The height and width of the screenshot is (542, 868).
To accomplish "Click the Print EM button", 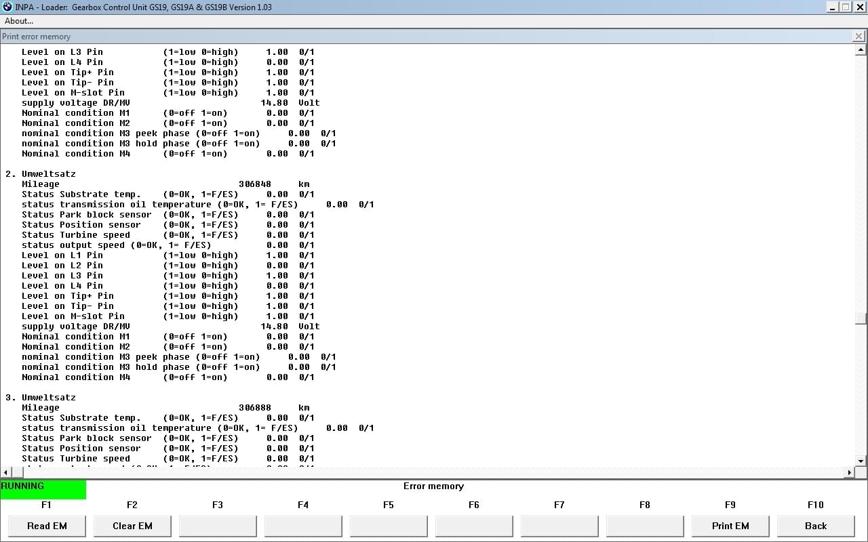I will pos(730,526).
